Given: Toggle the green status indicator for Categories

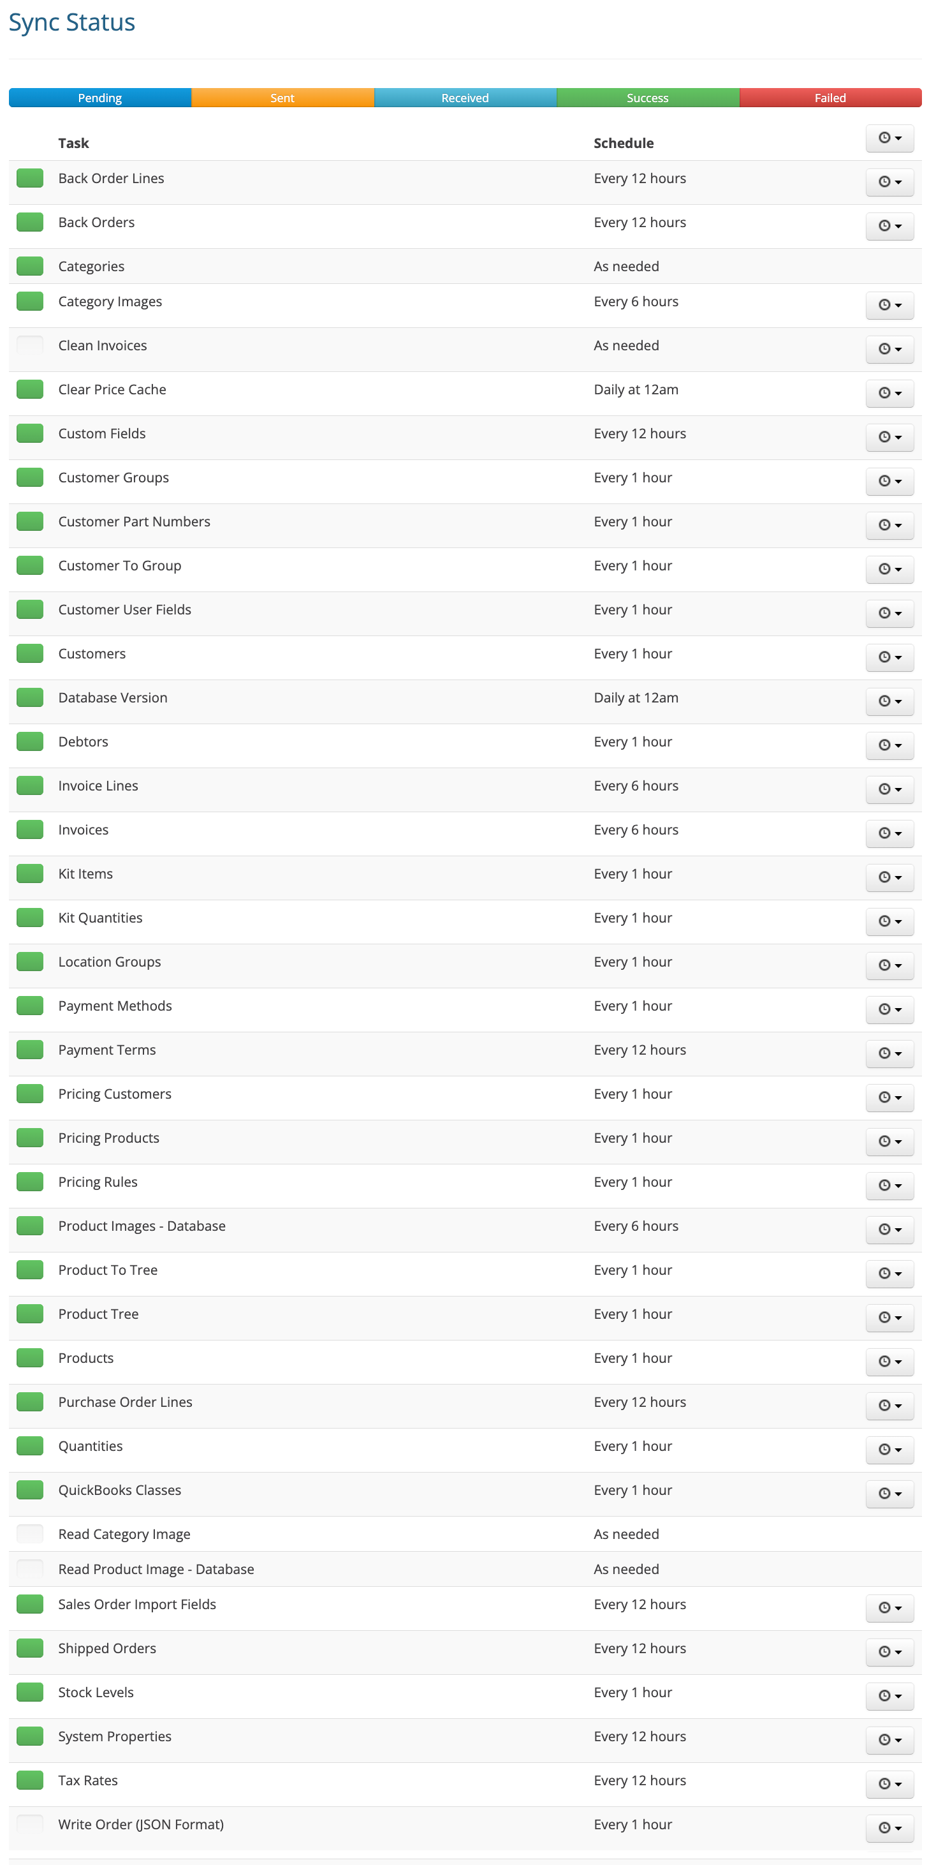Looking at the screenshot, I should [29, 265].
